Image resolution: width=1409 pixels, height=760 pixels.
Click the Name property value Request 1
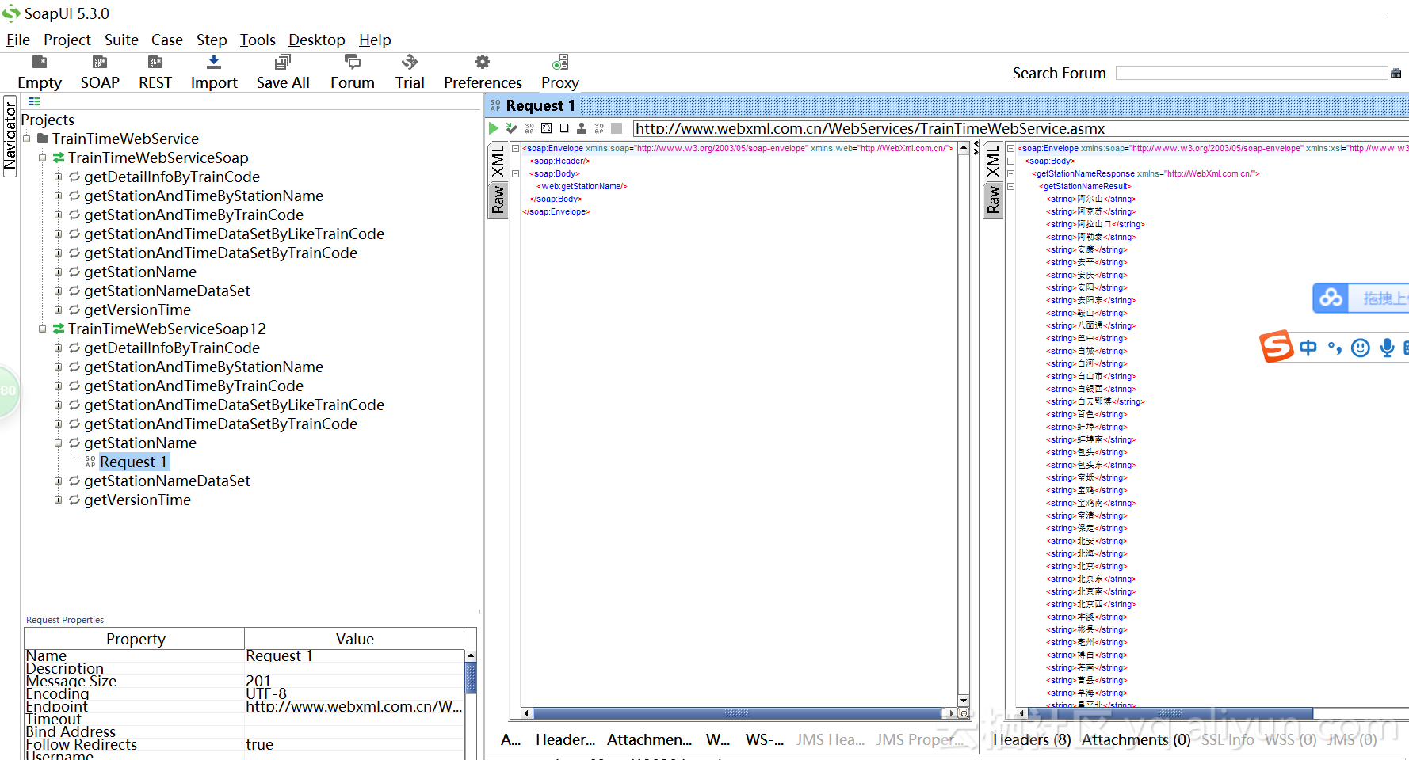pyautogui.click(x=354, y=655)
